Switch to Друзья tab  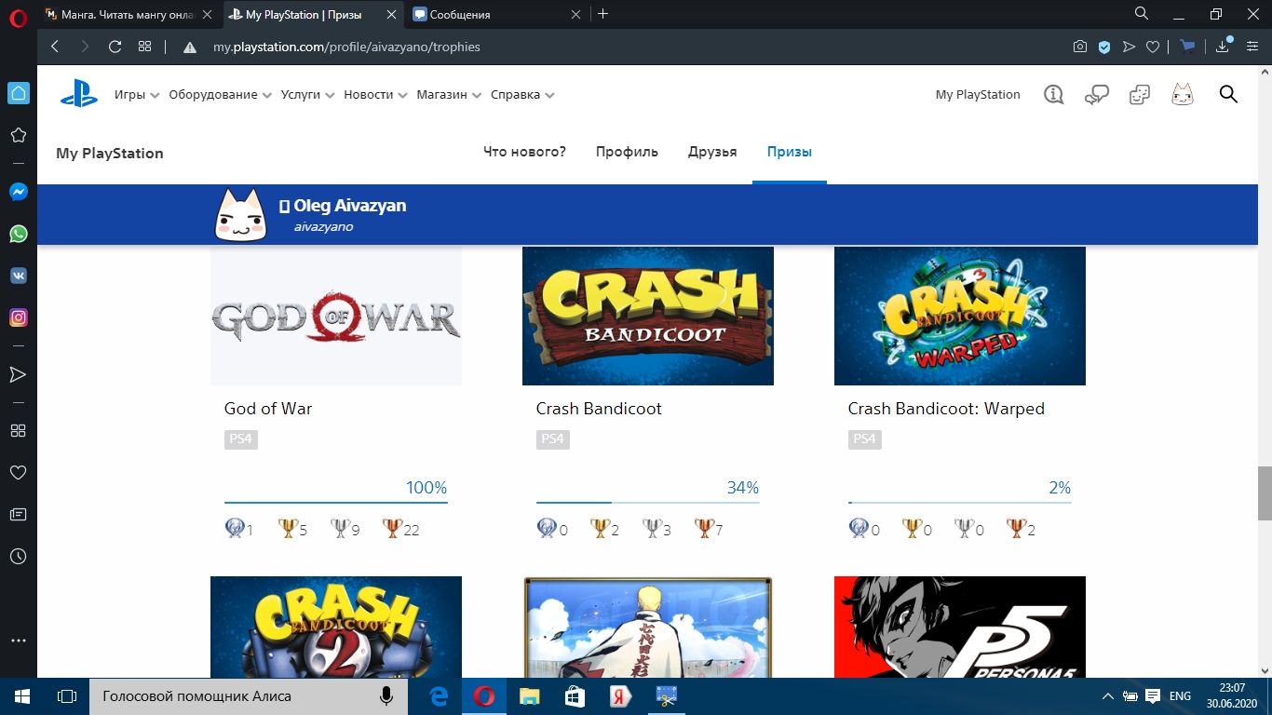712,152
